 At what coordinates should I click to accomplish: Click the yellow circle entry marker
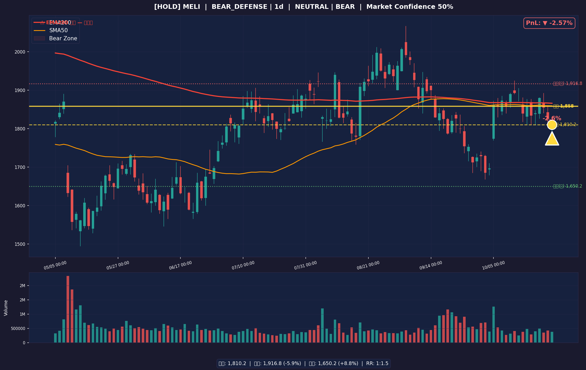552,125
